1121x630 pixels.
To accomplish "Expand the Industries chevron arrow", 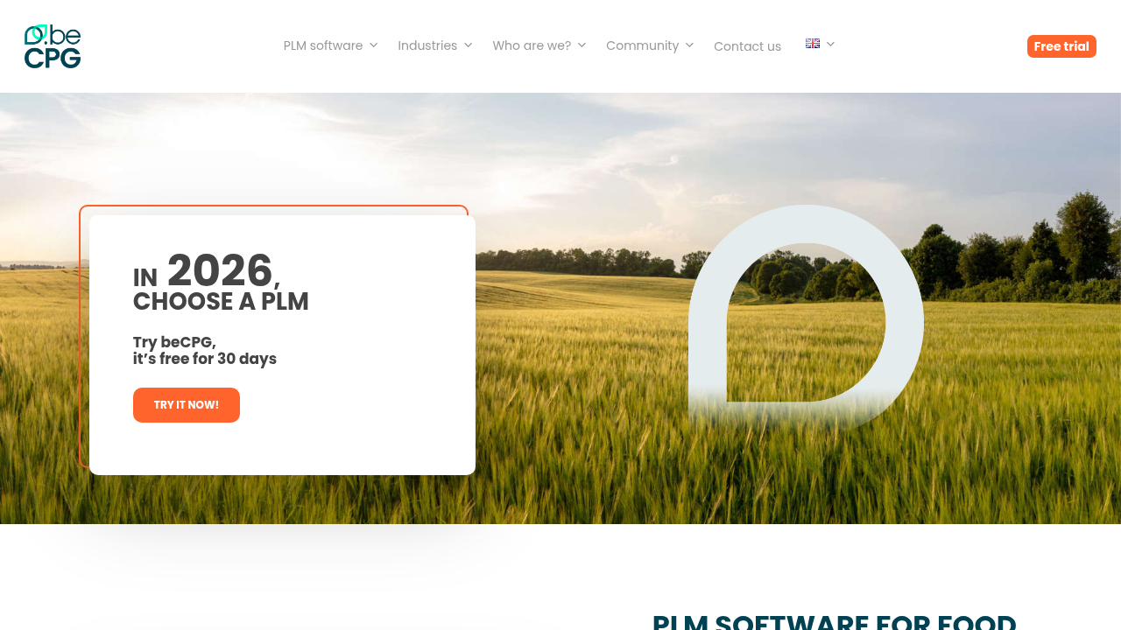I will click(x=468, y=45).
